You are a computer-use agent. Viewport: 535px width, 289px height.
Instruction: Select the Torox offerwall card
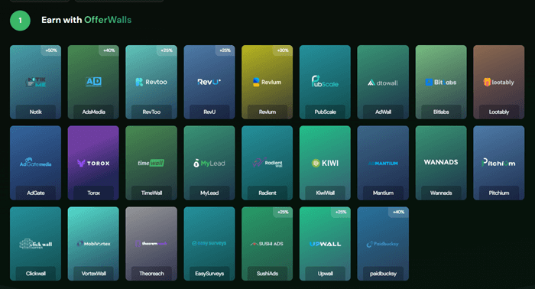[x=93, y=163]
